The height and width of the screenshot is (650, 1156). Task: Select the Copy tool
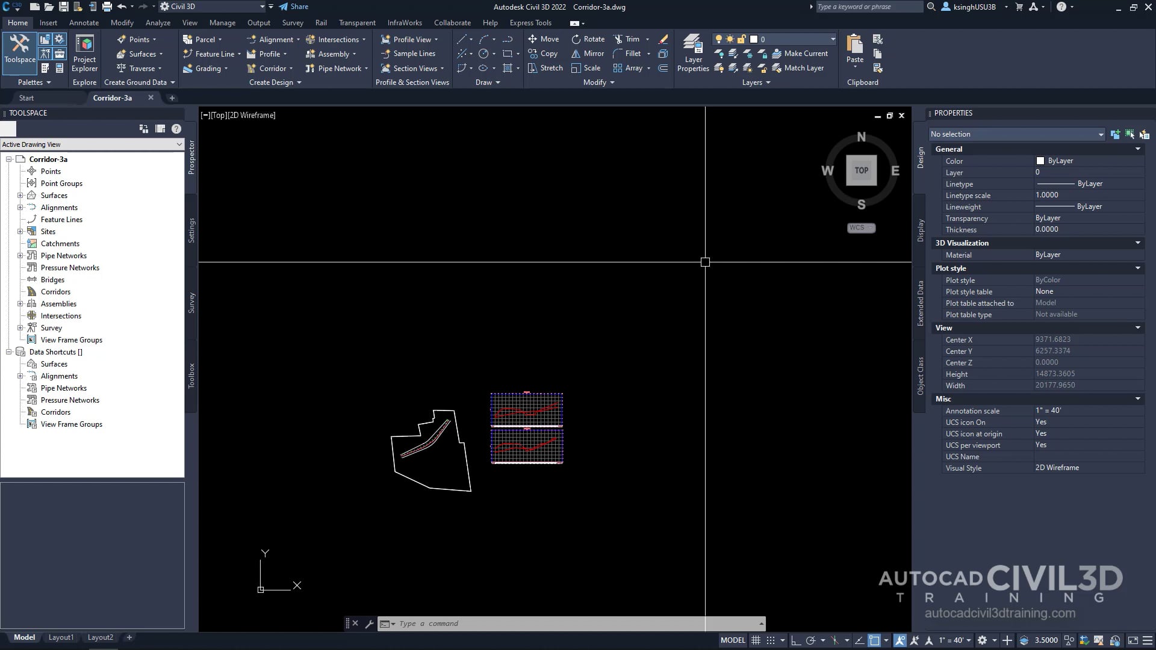click(545, 54)
